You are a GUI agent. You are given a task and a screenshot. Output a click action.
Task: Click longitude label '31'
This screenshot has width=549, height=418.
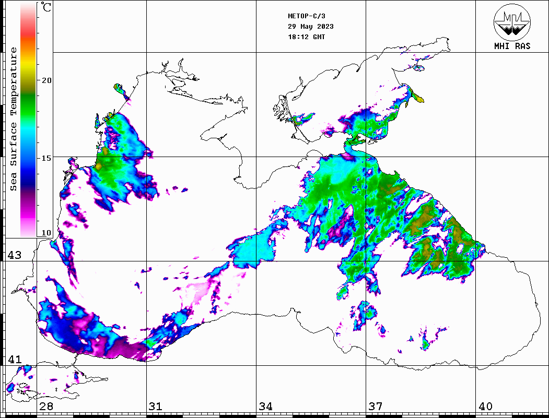click(156, 406)
